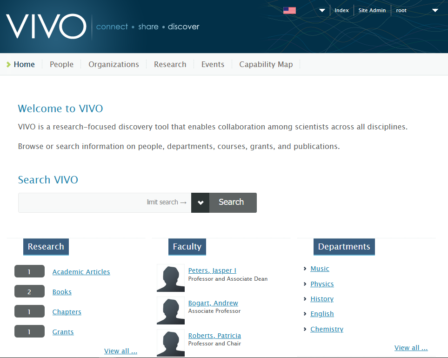
Task: Click the root username in header
Action: tap(401, 11)
